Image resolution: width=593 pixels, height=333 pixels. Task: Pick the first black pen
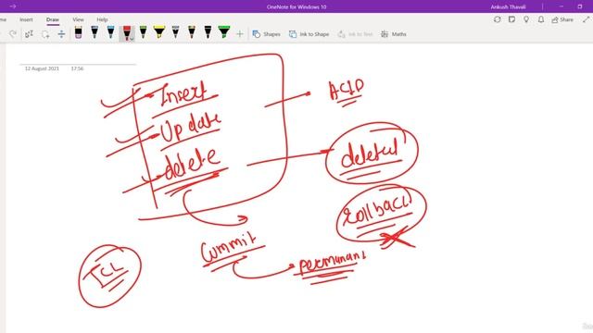(95, 33)
